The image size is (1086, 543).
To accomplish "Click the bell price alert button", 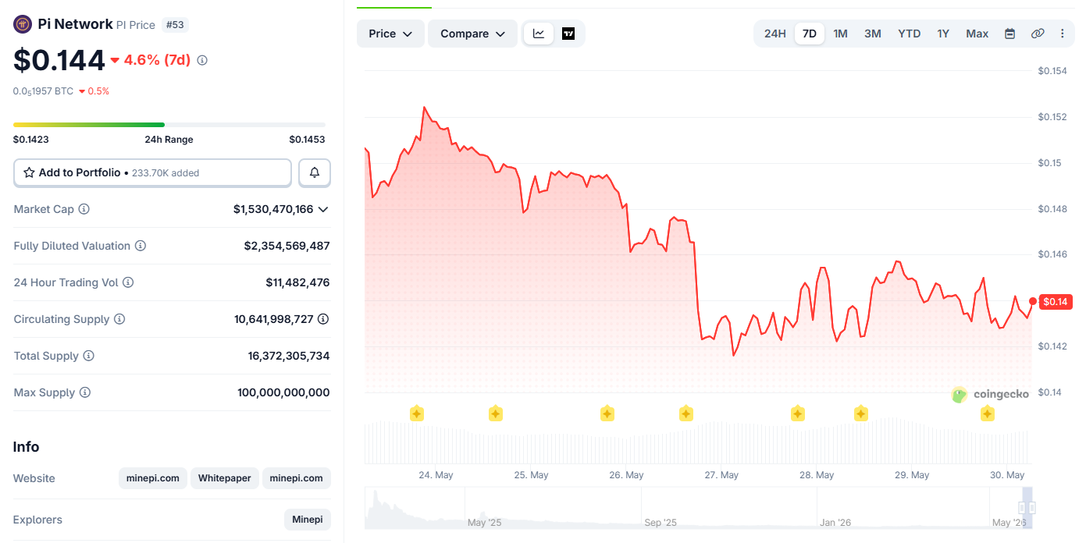I will [315, 172].
